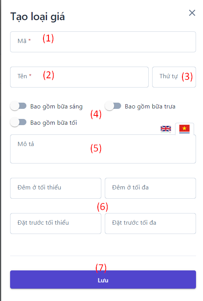Click the Mô tả description textarea
The image size is (203, 301).
[x=103, y=149]
